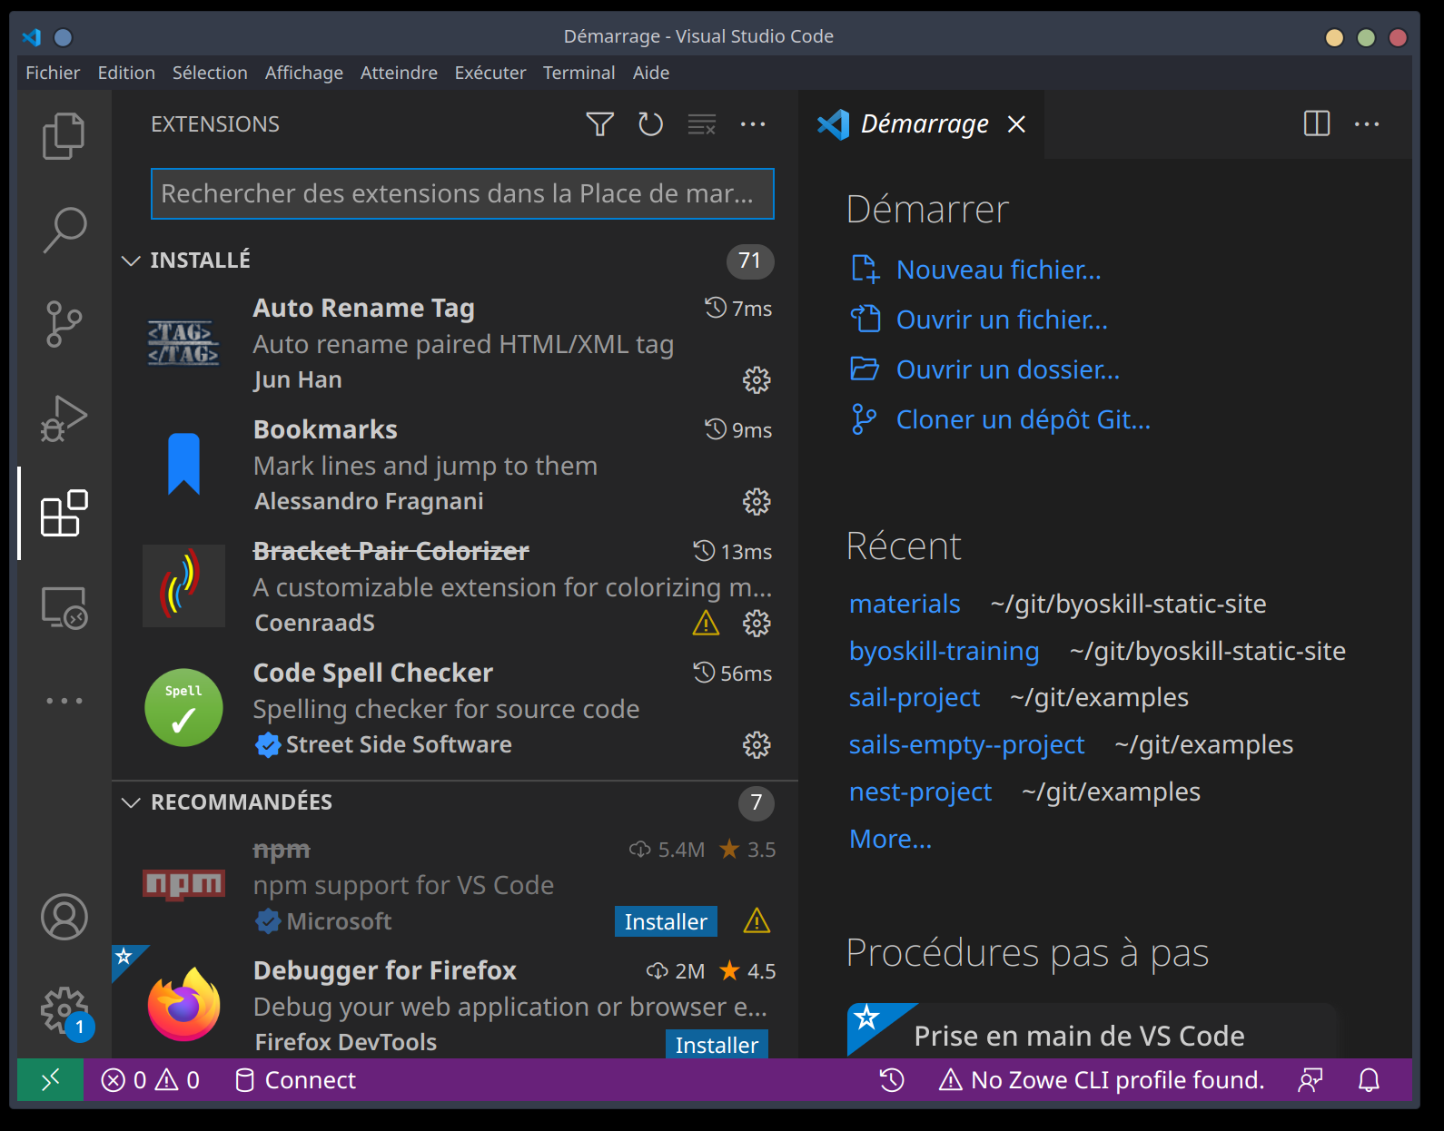This screenshot has height=1131, width=1444.
Task: Open the Atteindre menu
Action: pyautogui.click(x=399, y=73)
